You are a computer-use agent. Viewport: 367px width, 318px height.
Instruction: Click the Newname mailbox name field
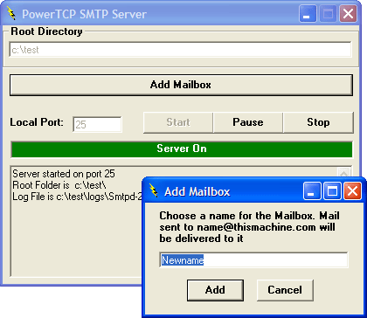click(253, 260)
